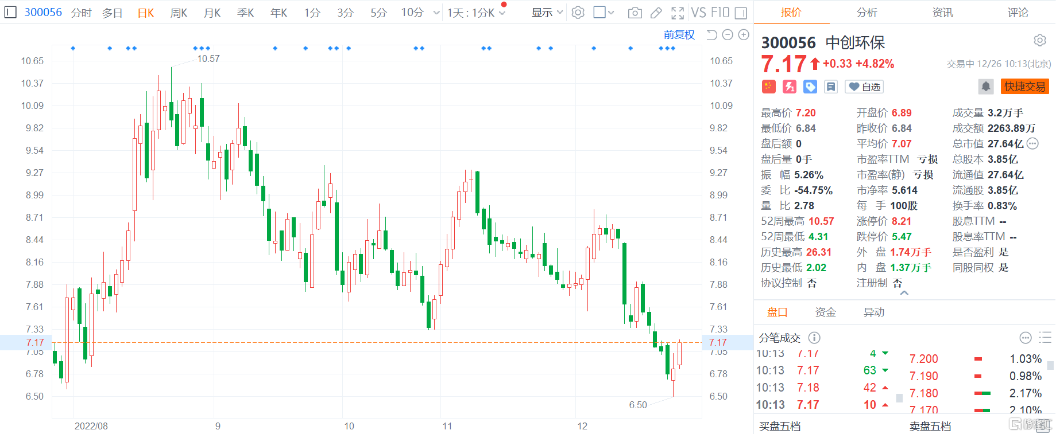Open the notes icon beside tag

(x=831, y=87)
